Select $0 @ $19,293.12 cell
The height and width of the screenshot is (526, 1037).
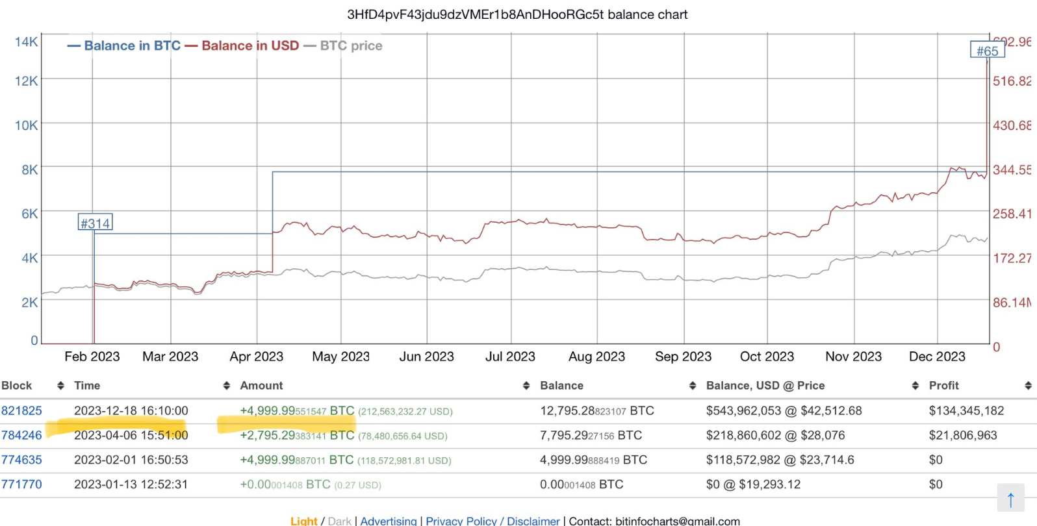(x=754, y=485)
